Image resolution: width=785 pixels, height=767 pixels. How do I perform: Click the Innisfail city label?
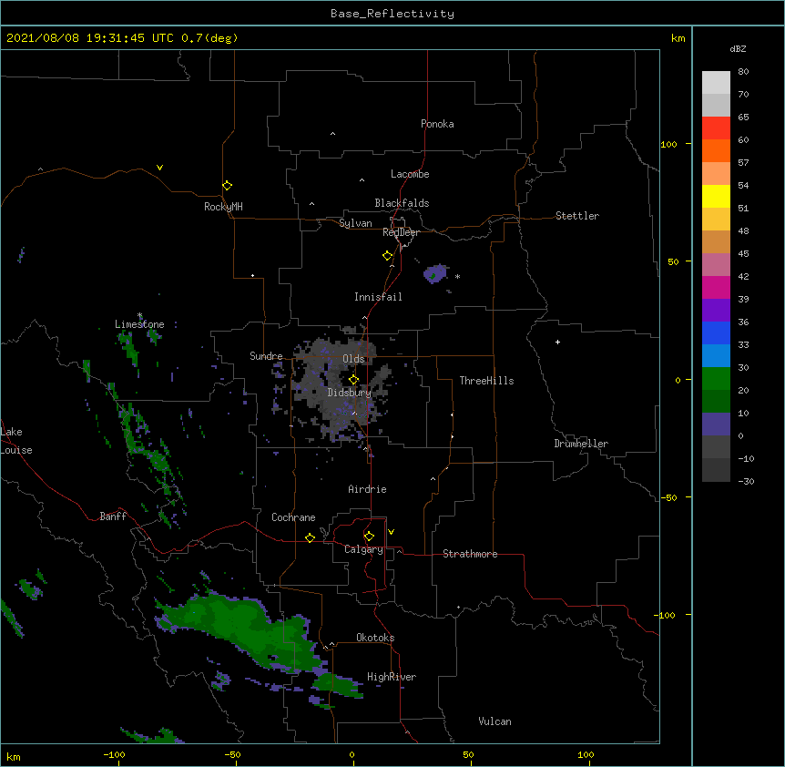(378, 297)
